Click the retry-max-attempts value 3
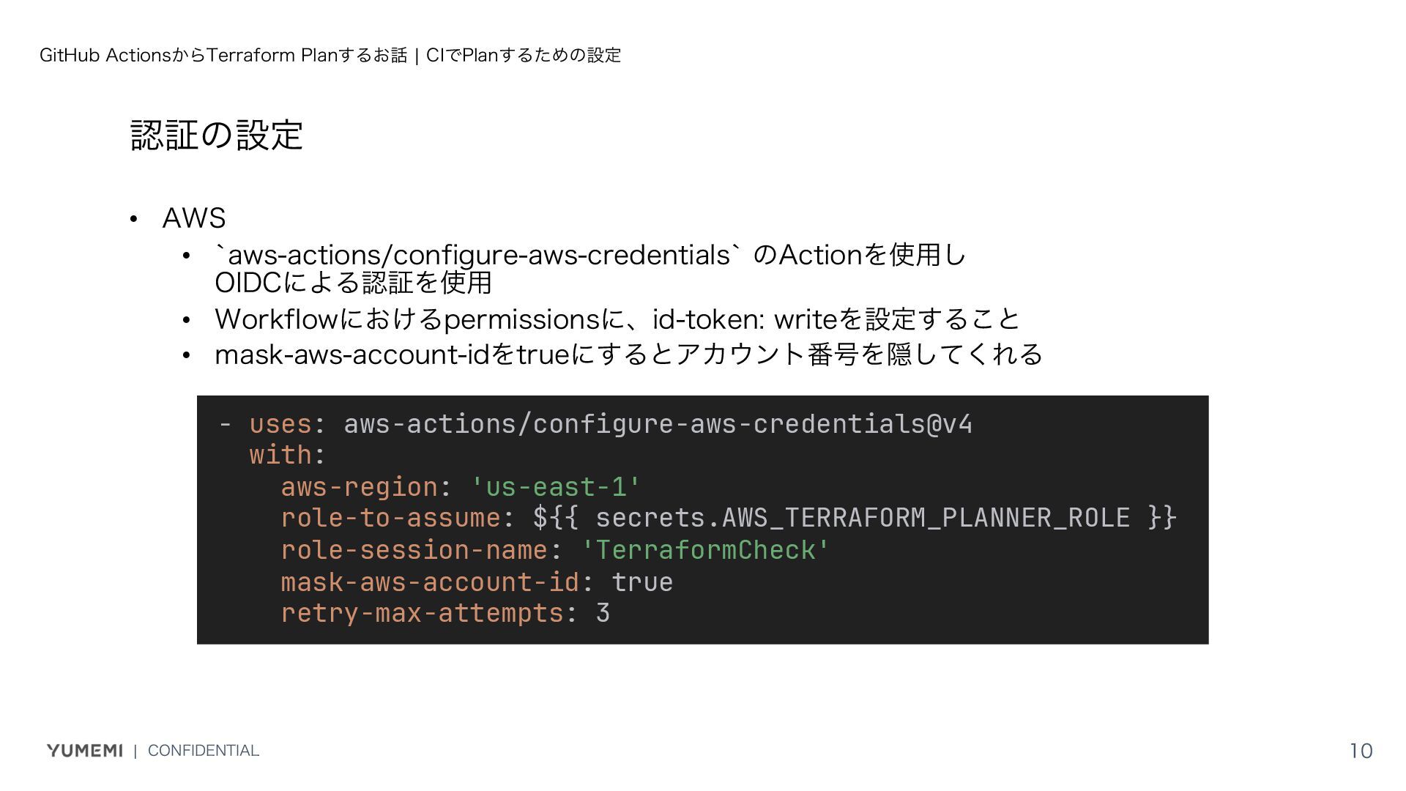Screen dimensions: 1406x791 pos(603,613)
